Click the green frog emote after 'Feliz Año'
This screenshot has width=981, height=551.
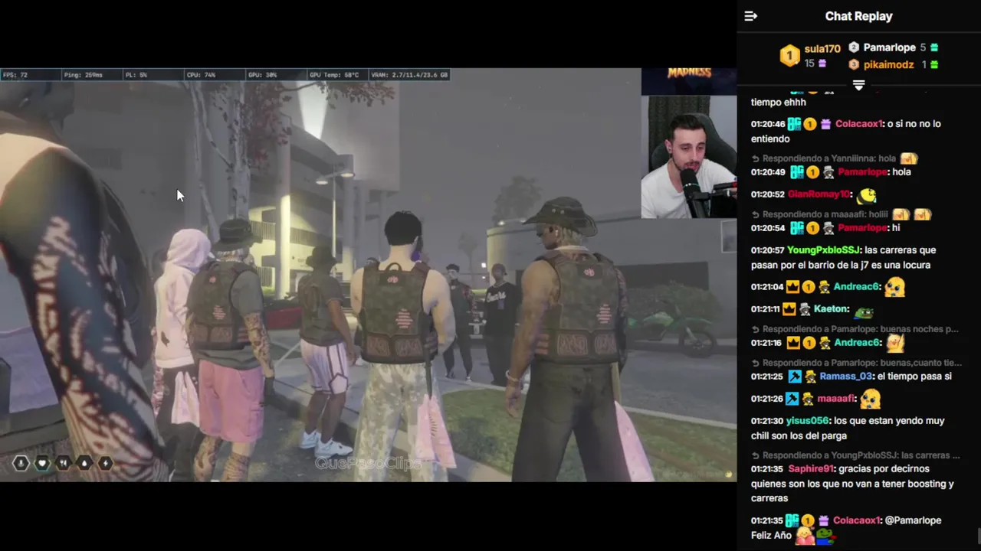(825, 536)
